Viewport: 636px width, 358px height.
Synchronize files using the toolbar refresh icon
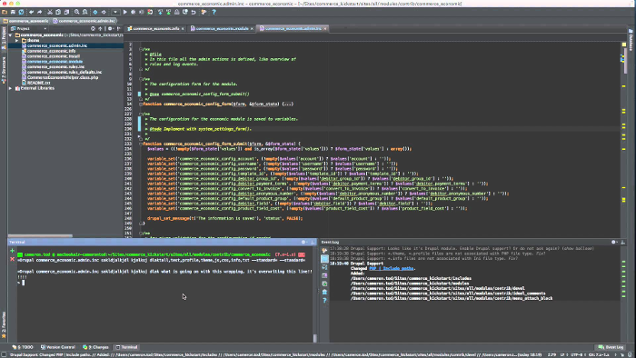21,12
